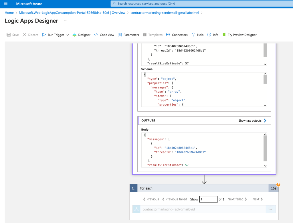
Task: Click the Show raw outputs link
Action: [x=250, y=121]
